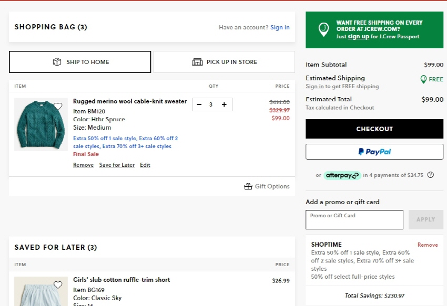This screenshot has height=306, width=447.
Task: Open the Girls' ruffle-trim short thumbnail
Action: click(x=41, y=291)
